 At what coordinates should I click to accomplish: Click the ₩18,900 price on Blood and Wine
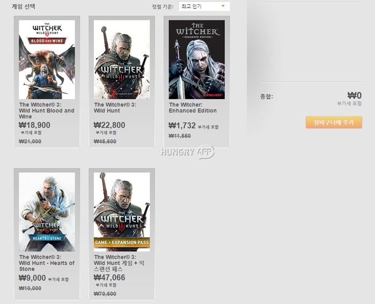pyautogui.click(x=35, y=125)
